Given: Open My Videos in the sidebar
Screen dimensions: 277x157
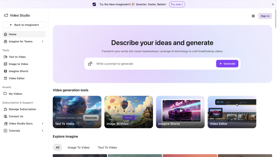Looking at the screenshot, I should click(24, 94).
